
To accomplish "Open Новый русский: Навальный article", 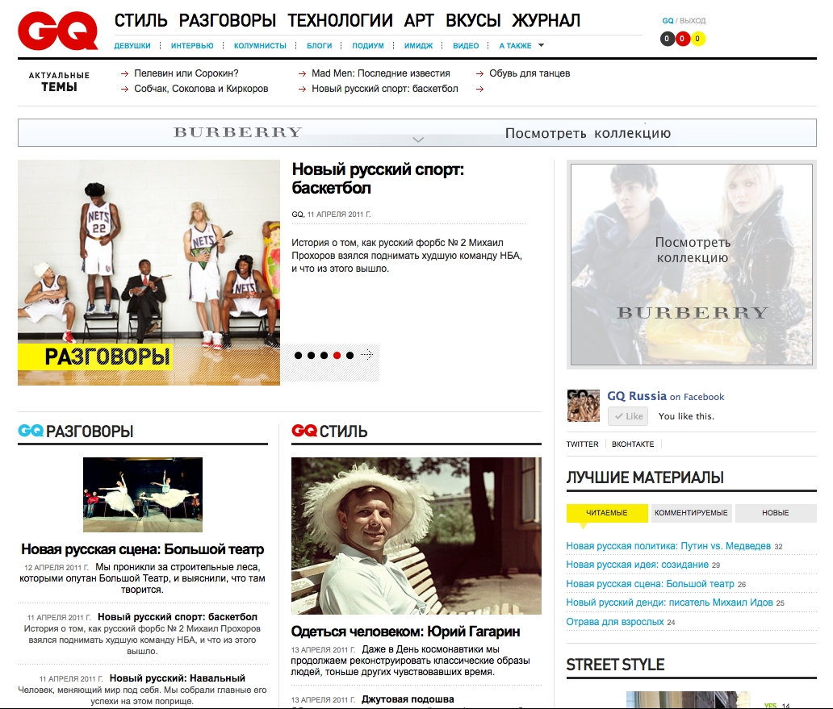I will click(x=178, y=678).
